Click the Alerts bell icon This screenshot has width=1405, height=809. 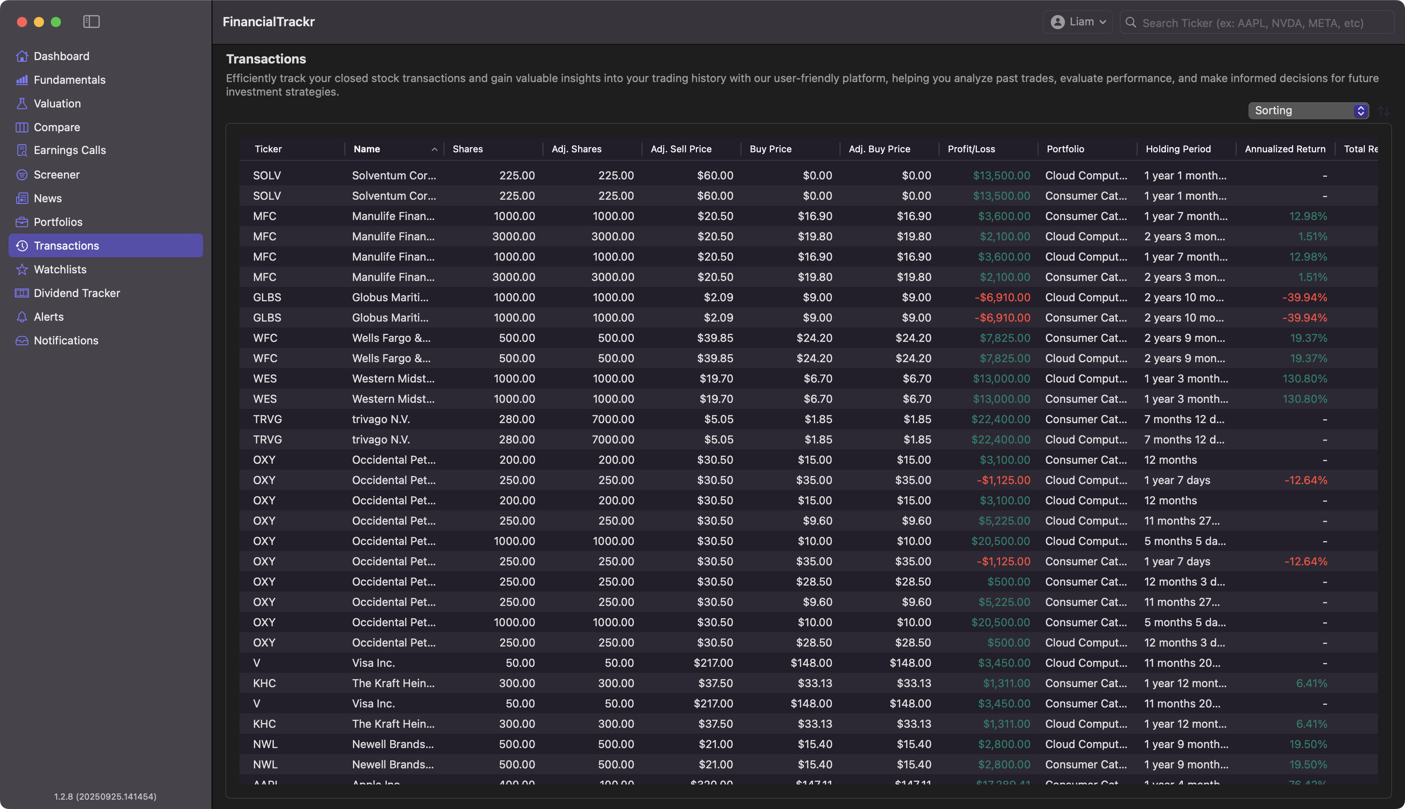(22, 317)
